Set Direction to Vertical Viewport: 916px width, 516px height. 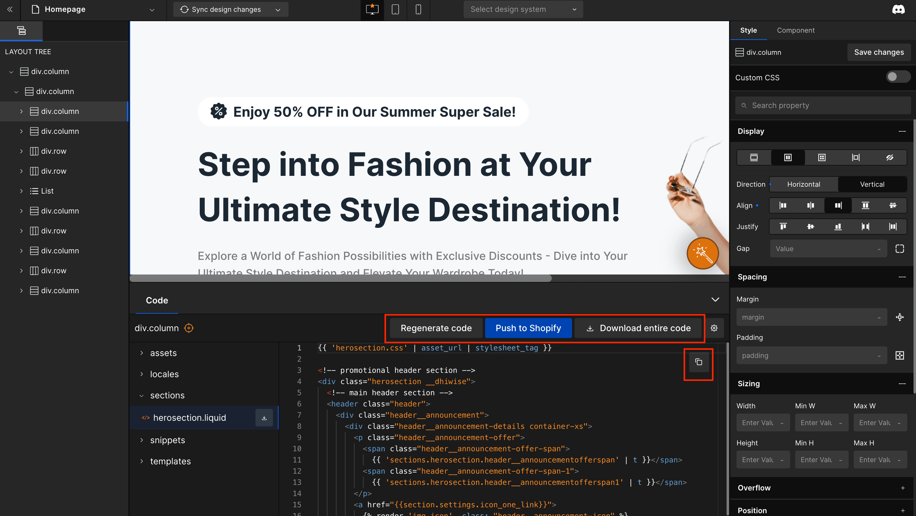point(872,184)
